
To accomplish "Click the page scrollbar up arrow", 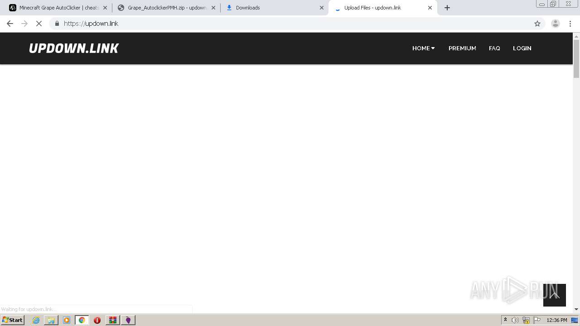I will pyautogui.click(x=576, y=36).
